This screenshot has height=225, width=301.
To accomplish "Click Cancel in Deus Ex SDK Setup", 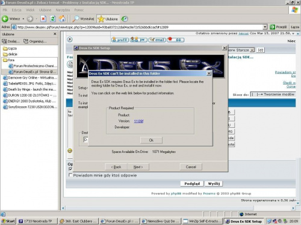I will tap(191, 167).
